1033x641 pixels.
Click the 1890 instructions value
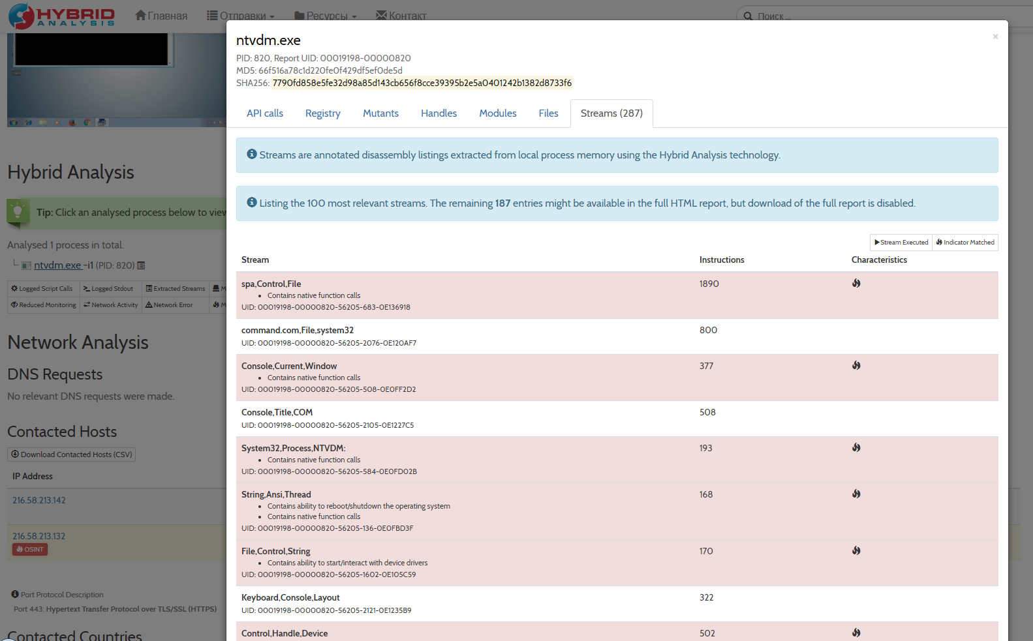pos(709,284)
